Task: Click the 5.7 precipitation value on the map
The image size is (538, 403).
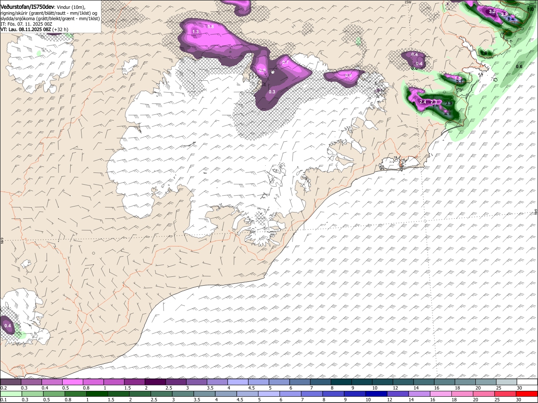Action: [x=459, y=81]
